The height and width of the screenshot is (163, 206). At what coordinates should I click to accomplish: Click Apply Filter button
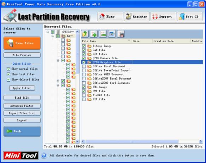[22, 88]
